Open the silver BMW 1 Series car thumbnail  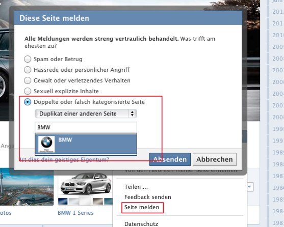(x=86, y=183)
